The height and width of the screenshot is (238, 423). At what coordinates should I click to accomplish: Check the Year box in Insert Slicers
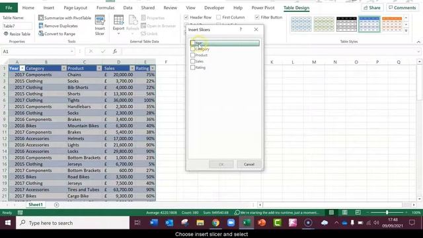pyautogui.click(x=192, y=42)
